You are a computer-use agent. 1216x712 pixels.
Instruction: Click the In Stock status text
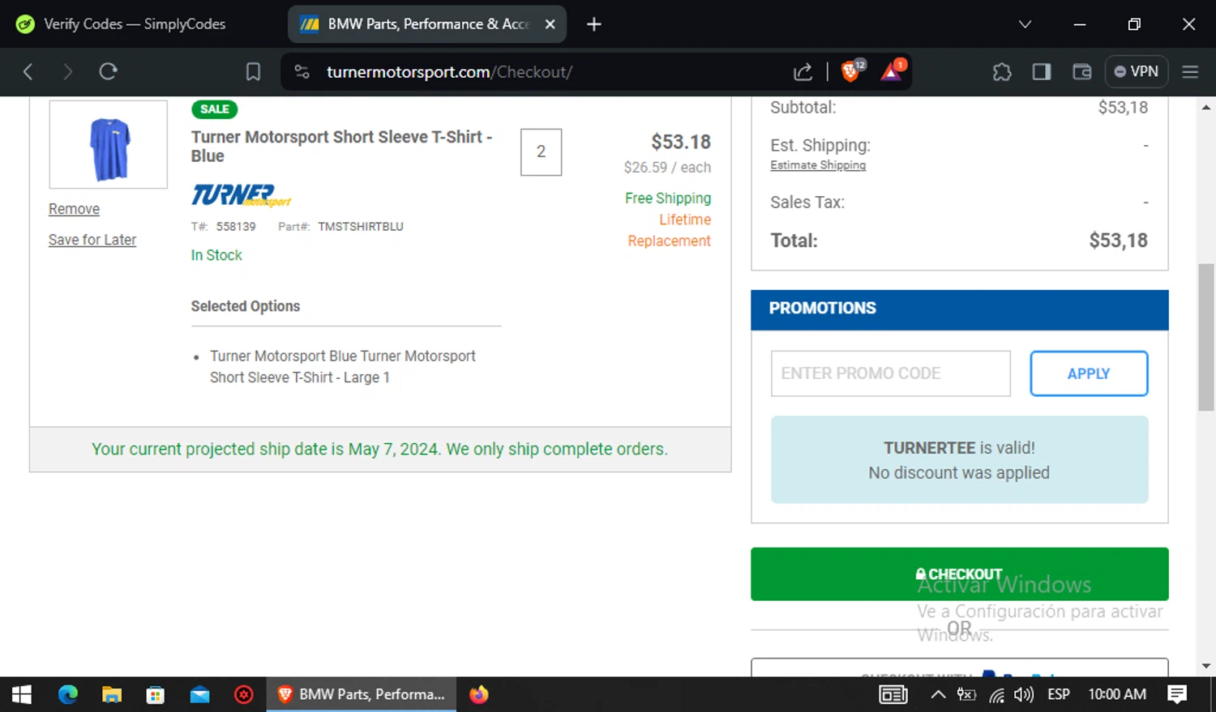point(216,255)
